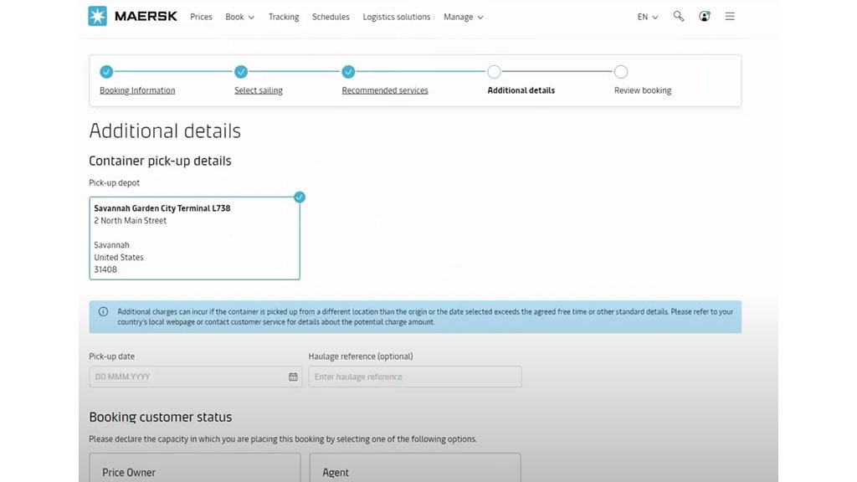Open the Tracking menu item

coord(284,16)
